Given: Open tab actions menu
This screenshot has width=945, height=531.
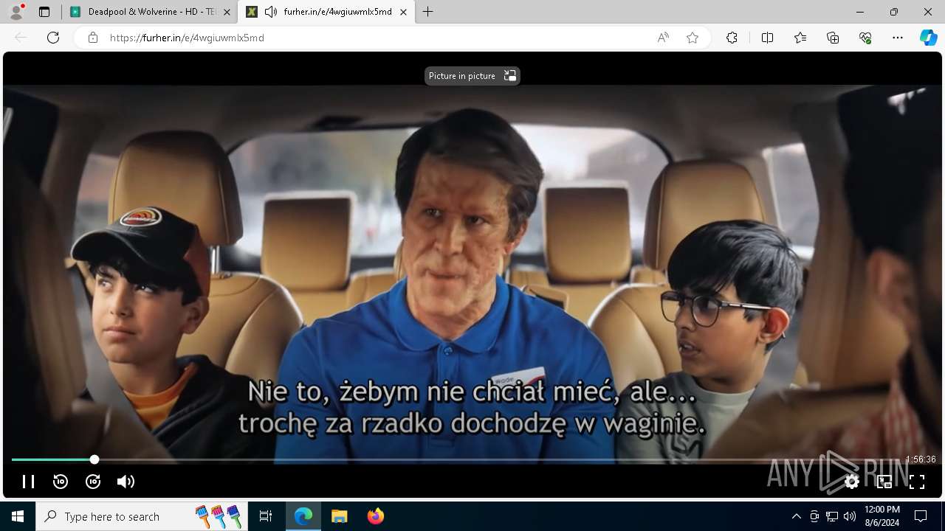Looking at the screenshot, I should (x=44, y=12).
